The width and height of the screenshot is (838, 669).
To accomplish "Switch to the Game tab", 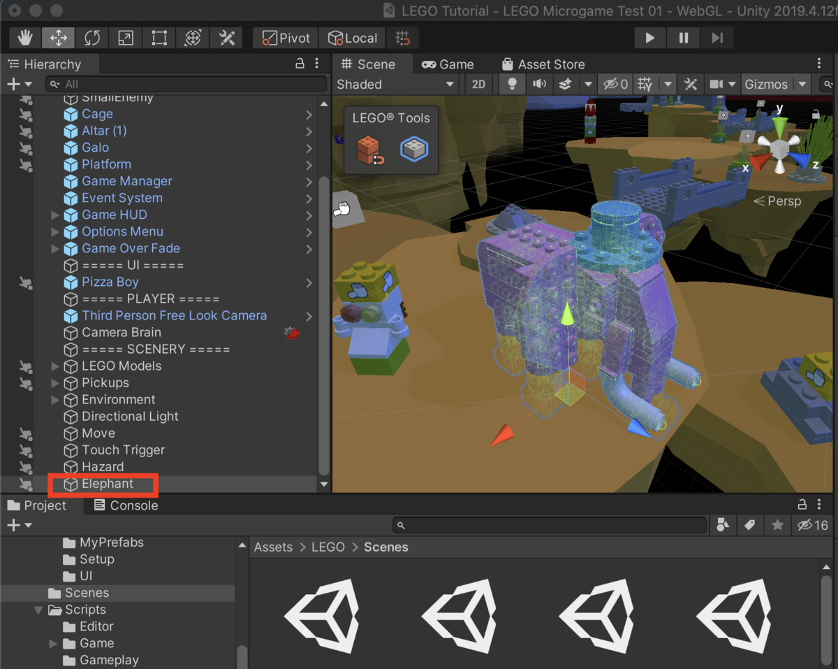I will tap(448, 64).
